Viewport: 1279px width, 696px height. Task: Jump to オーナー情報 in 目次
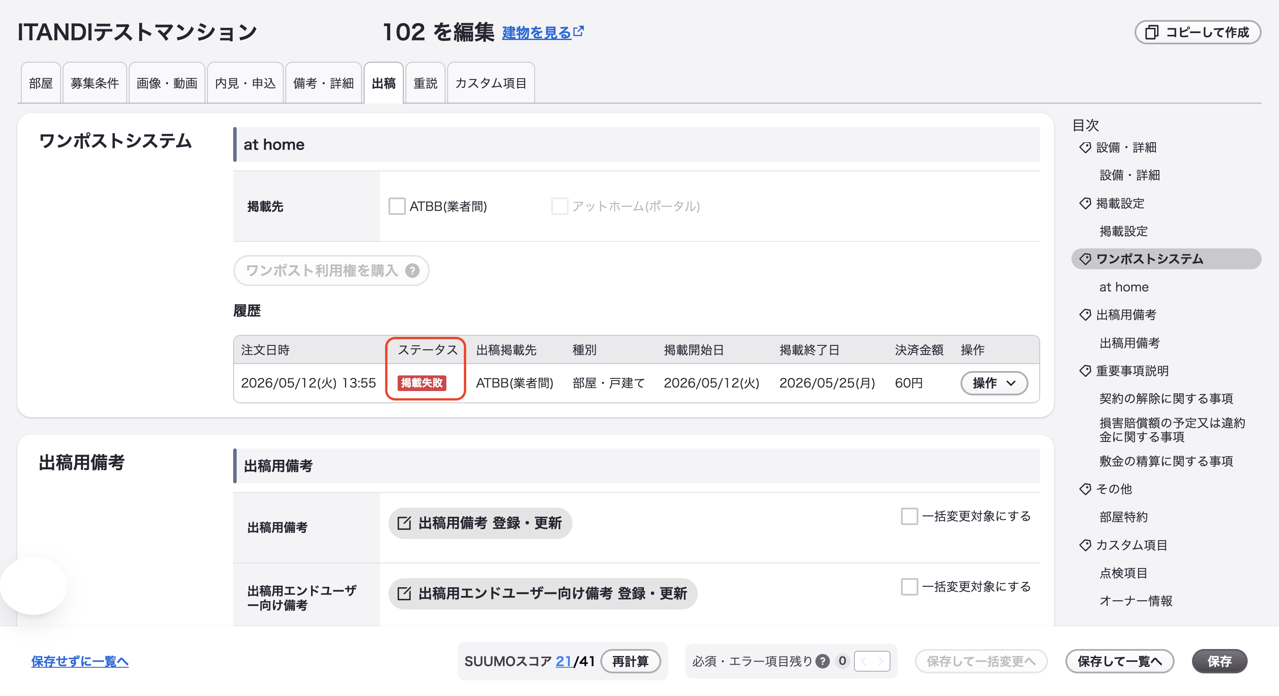coord(1136,601)
